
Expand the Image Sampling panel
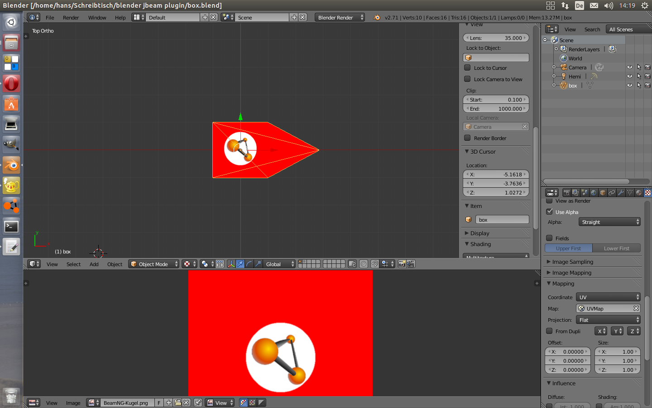click(x=572, y=262)
